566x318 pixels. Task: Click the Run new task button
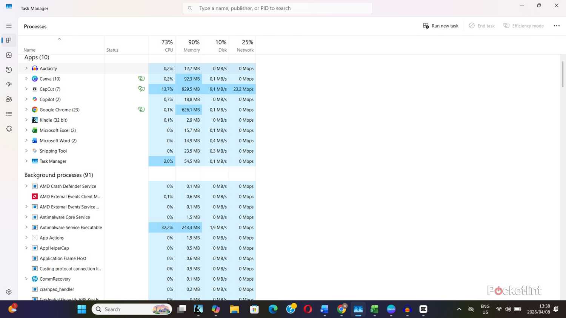440,26
